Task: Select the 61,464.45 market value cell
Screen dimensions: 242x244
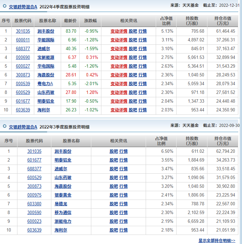Action: [223, 31]
